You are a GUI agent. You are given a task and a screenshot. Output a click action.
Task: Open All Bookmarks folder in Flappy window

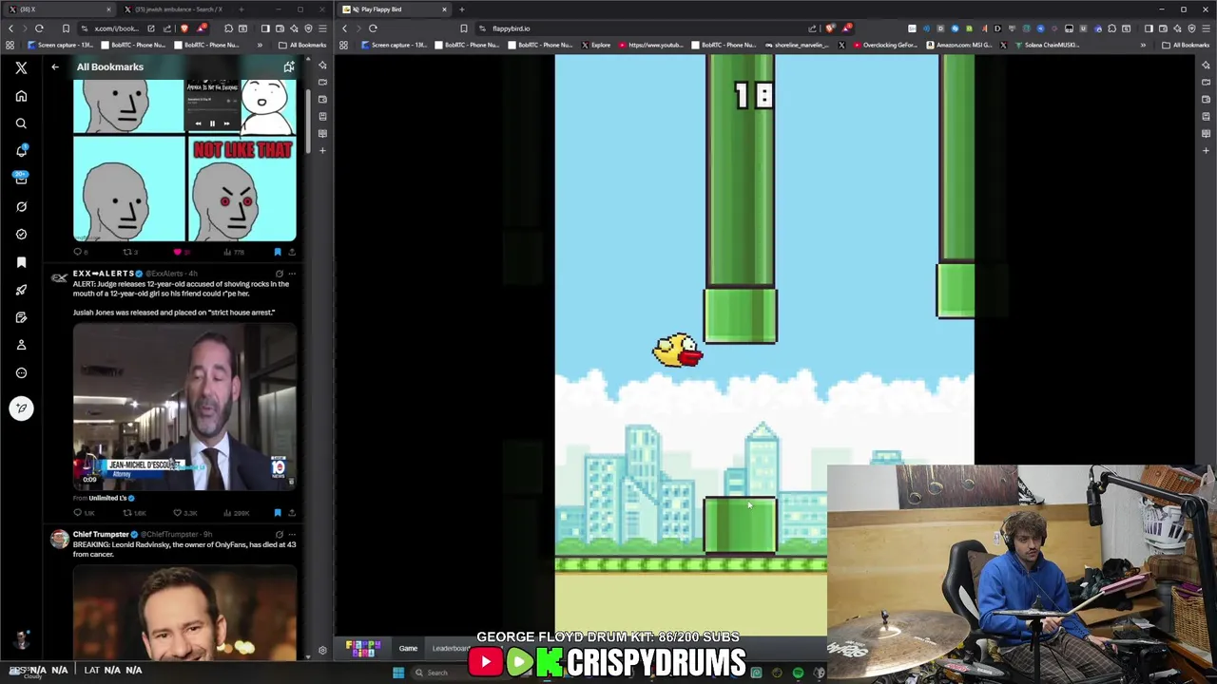1186,45
